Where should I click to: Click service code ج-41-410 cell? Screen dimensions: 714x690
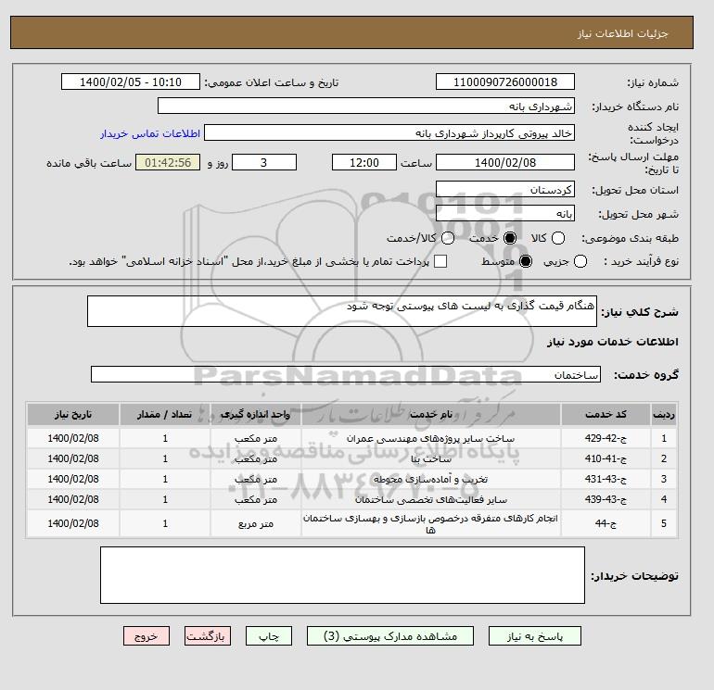(x=606, y=458)
